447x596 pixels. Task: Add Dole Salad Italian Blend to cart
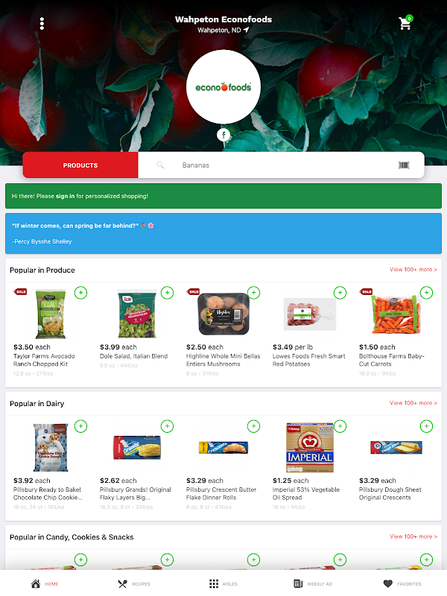point(167,293)
